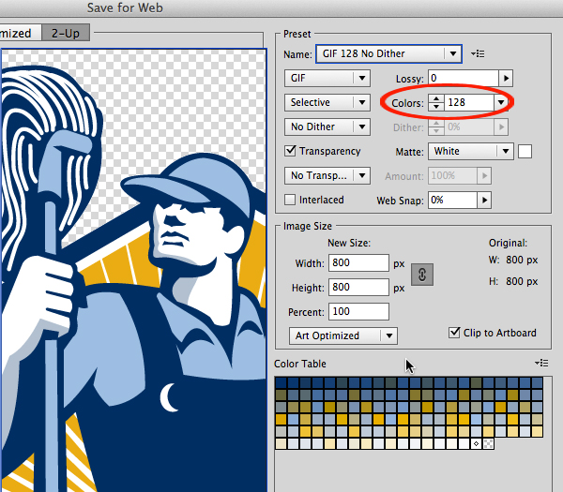Click the Percent input field
Screen dimensions: 563x492
(x=358, y=311)
